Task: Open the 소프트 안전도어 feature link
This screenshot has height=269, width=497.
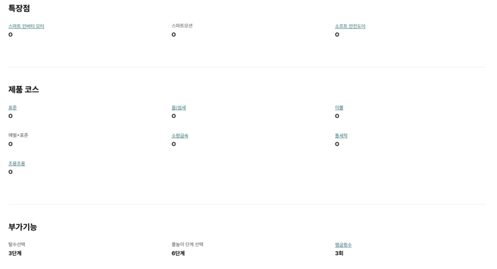Action: pos(350,26)
